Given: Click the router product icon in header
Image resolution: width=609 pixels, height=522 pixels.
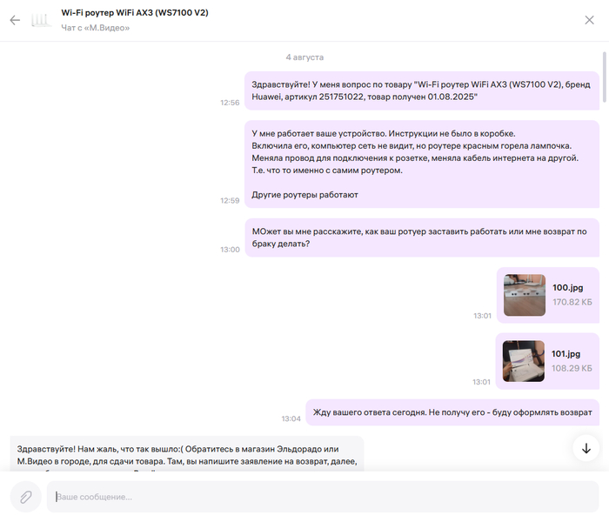Looking at the screenshot, I should pos(41,20).
